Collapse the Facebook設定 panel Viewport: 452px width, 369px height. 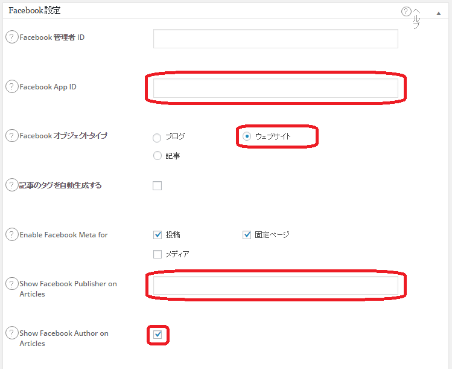(439, 13)
